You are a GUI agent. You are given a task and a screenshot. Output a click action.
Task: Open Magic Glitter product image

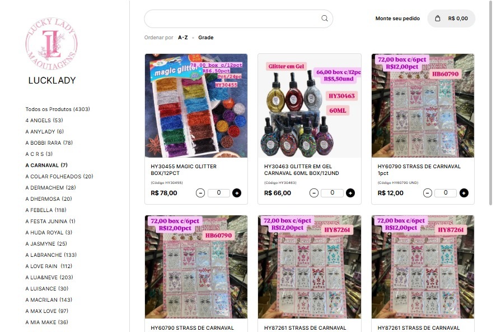[x=196, y=105]
